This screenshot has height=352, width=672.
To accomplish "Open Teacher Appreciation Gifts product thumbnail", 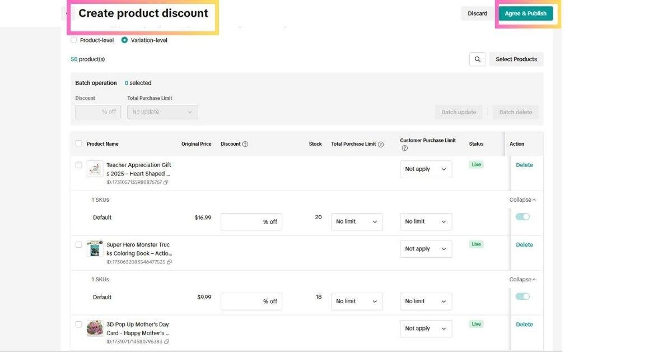I will [95, 169].
